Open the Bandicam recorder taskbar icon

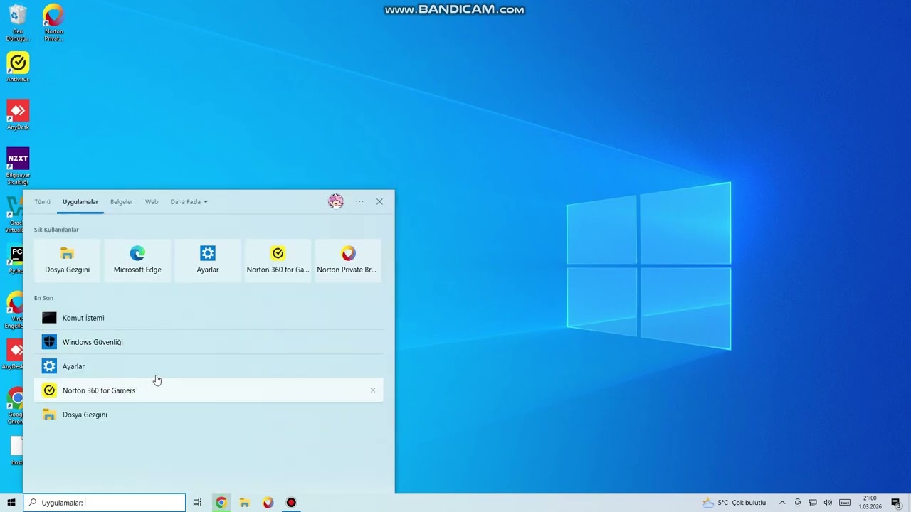(x=291, y=503)
